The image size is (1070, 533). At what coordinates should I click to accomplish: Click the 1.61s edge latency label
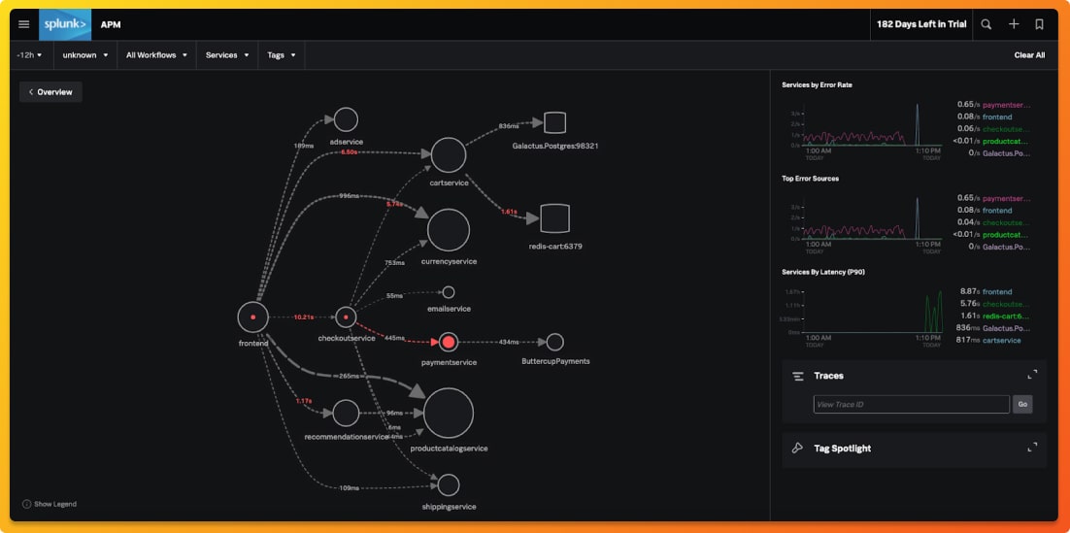[510, 212]
